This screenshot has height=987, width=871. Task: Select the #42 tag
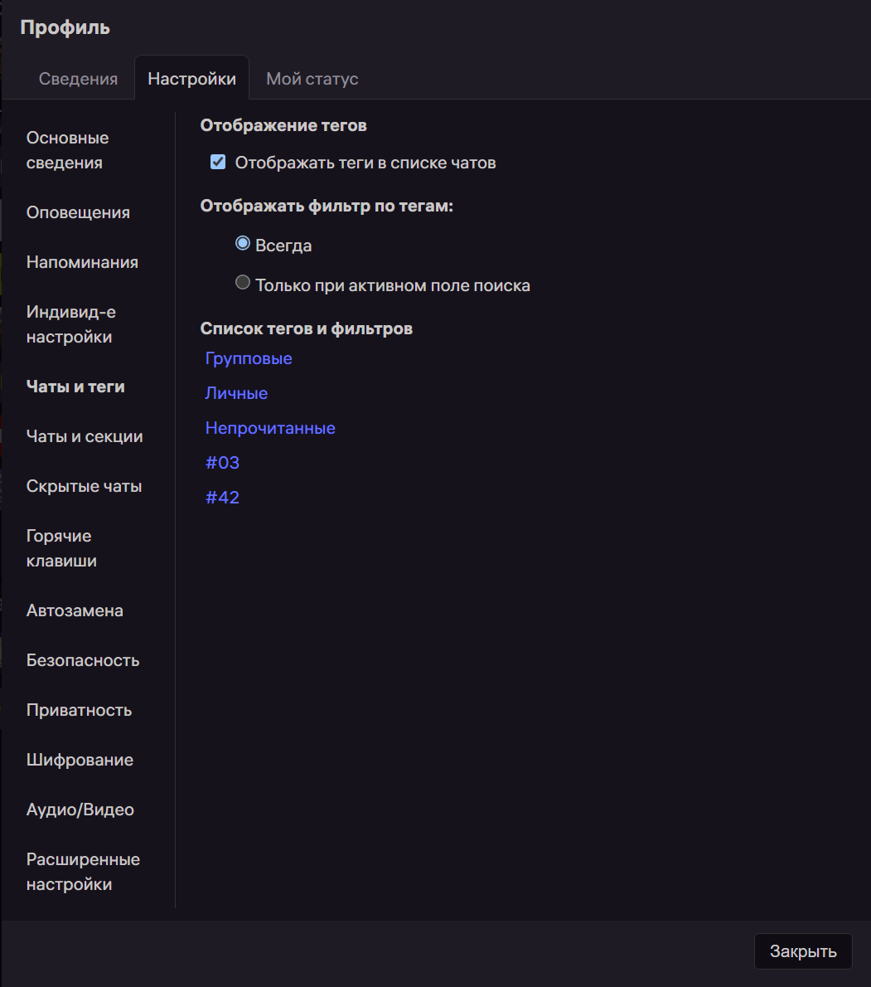point(222,497)
